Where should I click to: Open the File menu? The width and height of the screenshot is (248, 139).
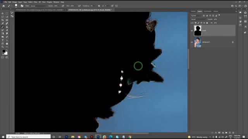coord(5,2)
